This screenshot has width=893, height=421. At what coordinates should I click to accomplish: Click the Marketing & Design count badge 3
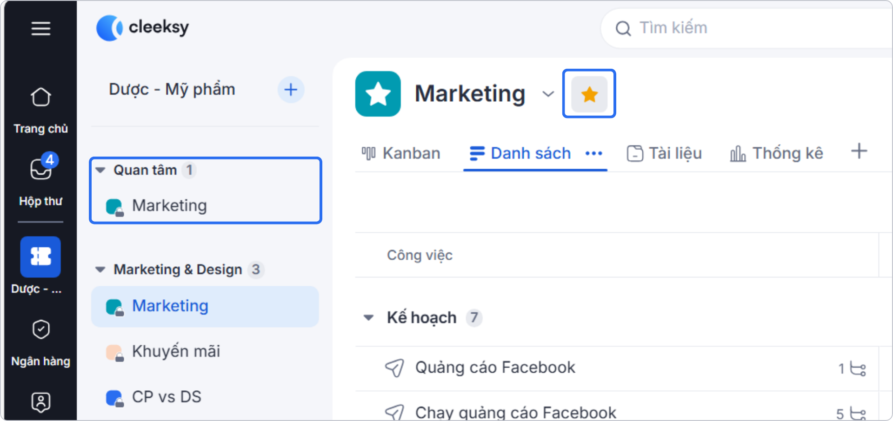256,270
